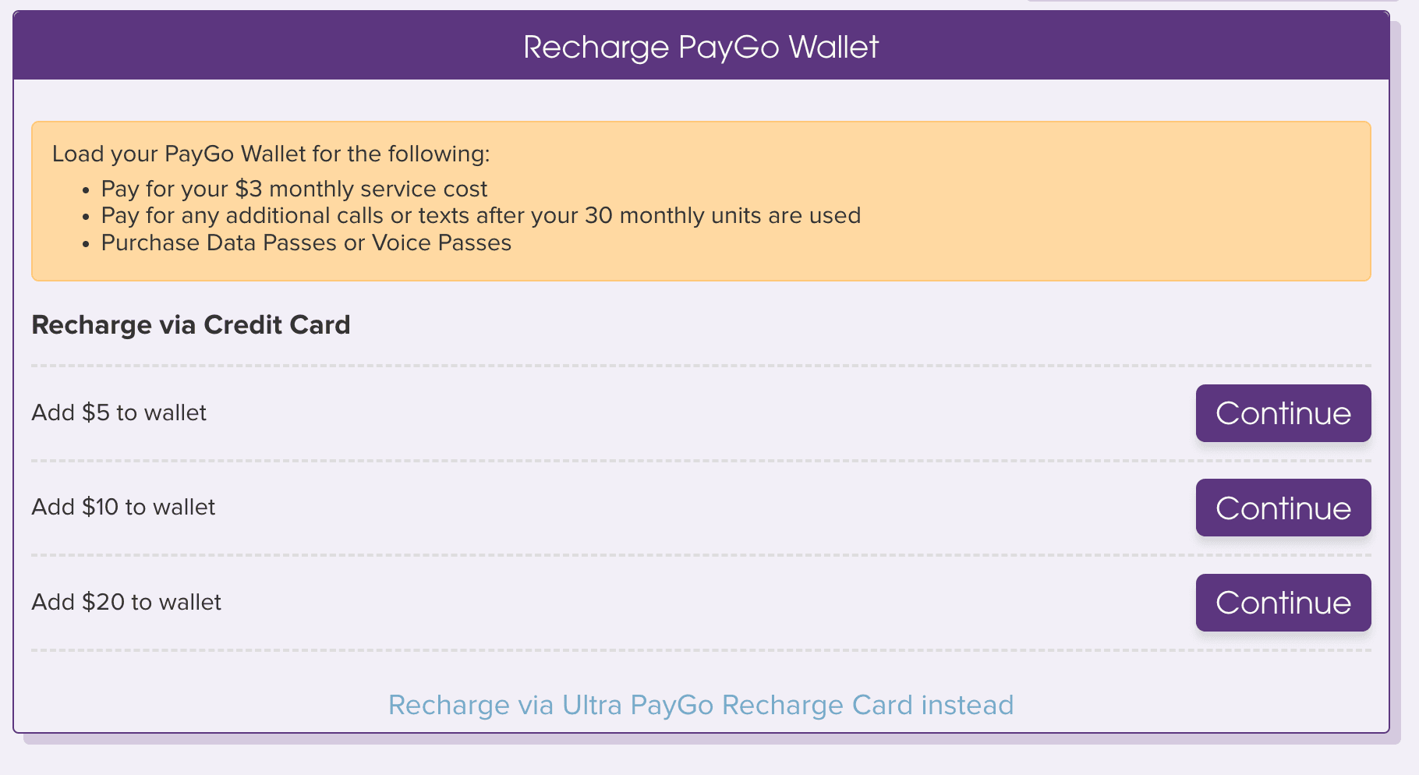
Task: Continue with adding $5 to wallet
Action: pyautogui.click(x=1283, y=413)
